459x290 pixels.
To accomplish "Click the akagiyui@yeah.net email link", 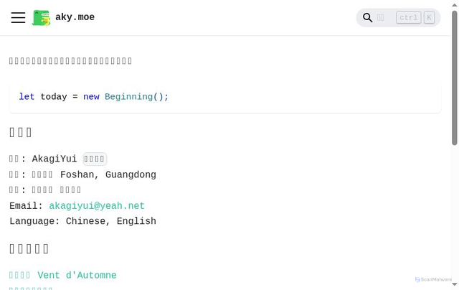I will tap(97, 205).
